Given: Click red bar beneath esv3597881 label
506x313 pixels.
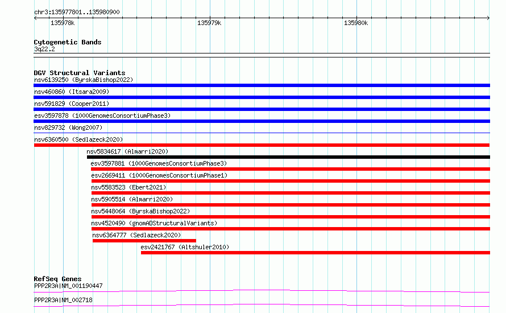Looking at the screenshot, I should tap(291, 169).
